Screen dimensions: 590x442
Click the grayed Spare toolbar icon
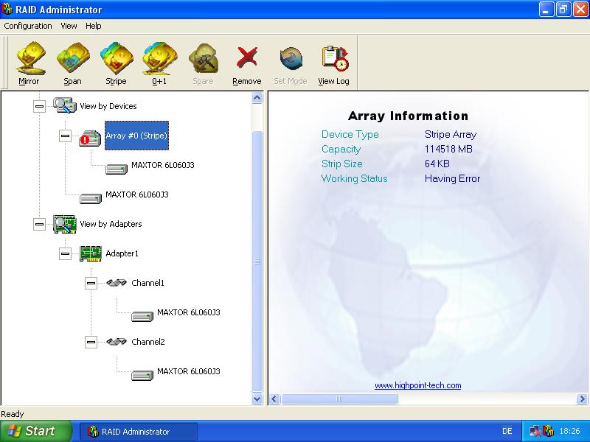[x=204, y=64]
